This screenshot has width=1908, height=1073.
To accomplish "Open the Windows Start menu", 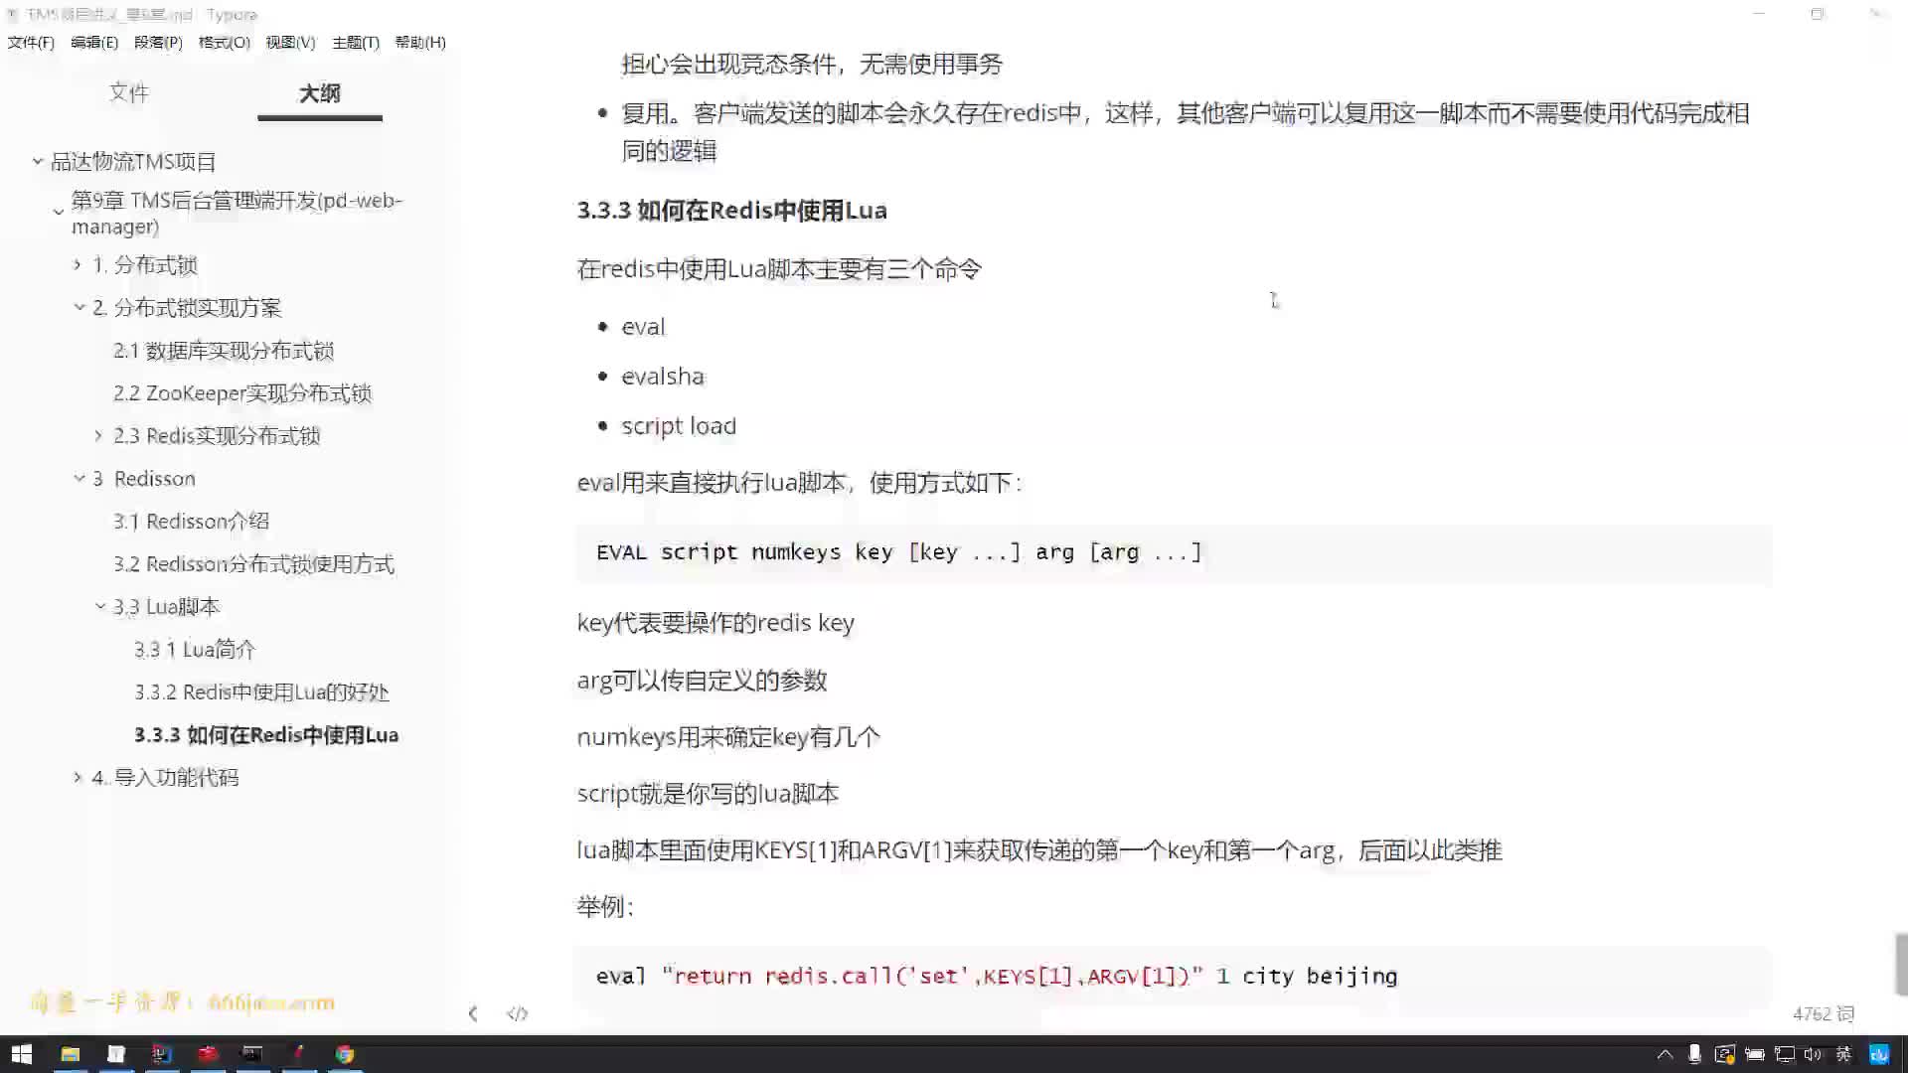I will tap(22, 1054).
